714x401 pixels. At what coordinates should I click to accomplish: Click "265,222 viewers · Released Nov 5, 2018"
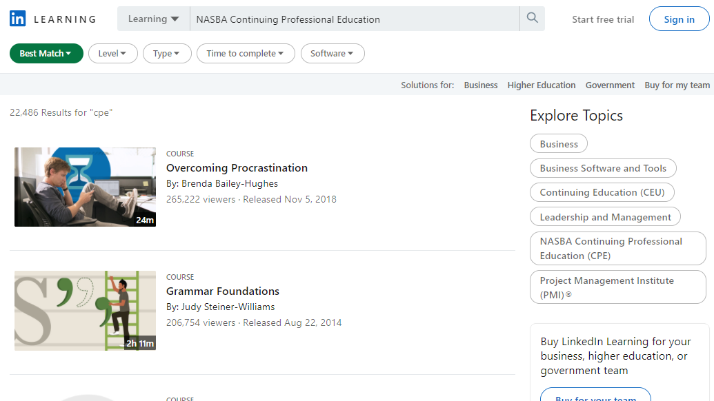tap(251, 199)
